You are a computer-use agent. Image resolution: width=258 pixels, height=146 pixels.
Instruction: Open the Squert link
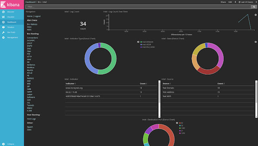(x=30, y=127)
